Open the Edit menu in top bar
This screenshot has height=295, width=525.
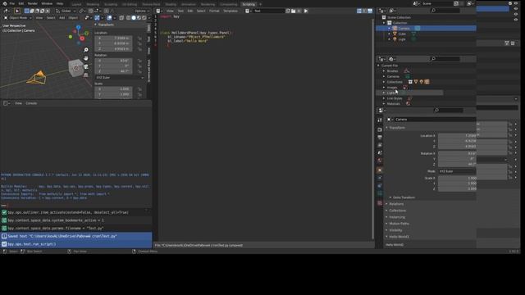pyautogui.click(x=21, y=3)
